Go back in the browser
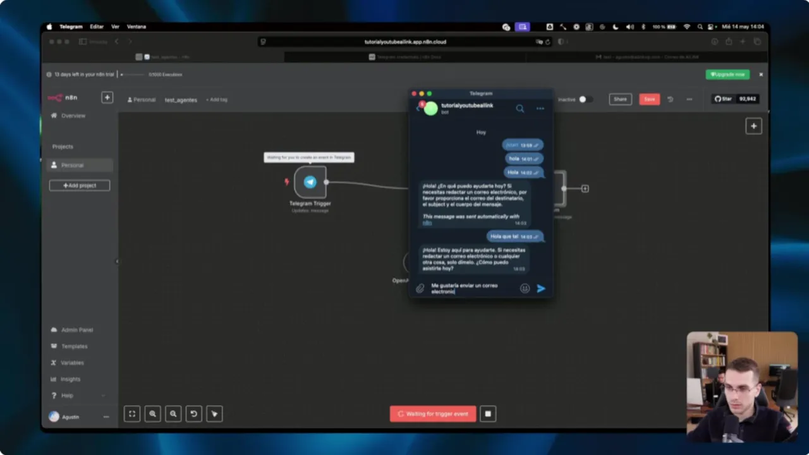 click(x=116, y=42)
